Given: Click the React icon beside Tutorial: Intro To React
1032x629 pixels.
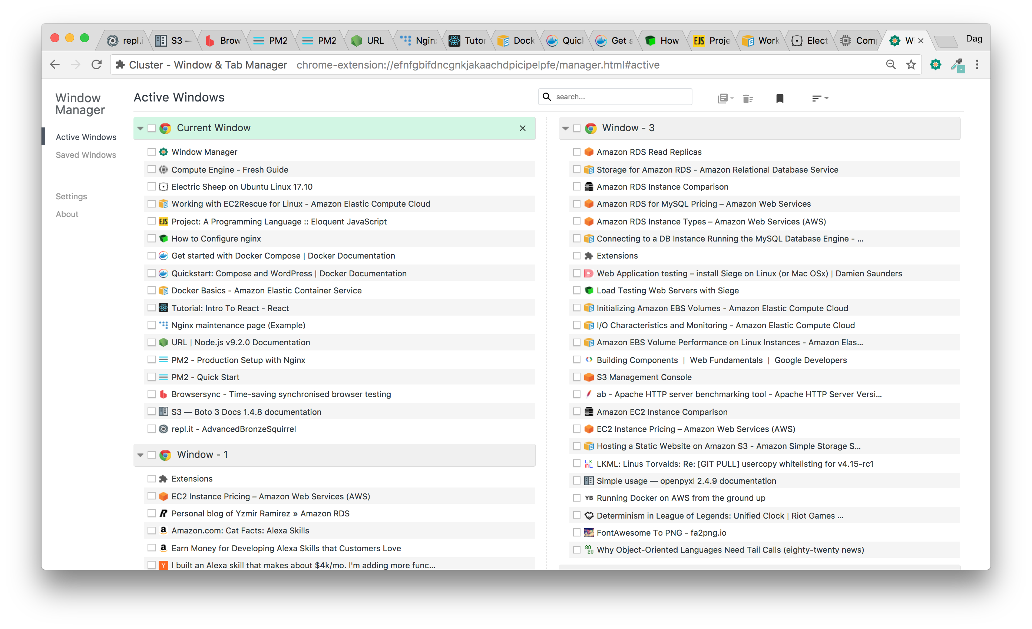Looking at the screenshot, I should pos(163,308).
